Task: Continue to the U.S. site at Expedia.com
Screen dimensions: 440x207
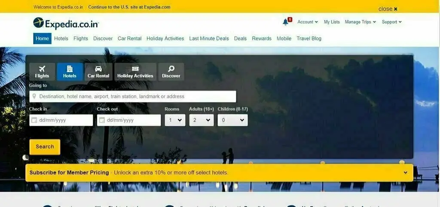Action: 129,7
